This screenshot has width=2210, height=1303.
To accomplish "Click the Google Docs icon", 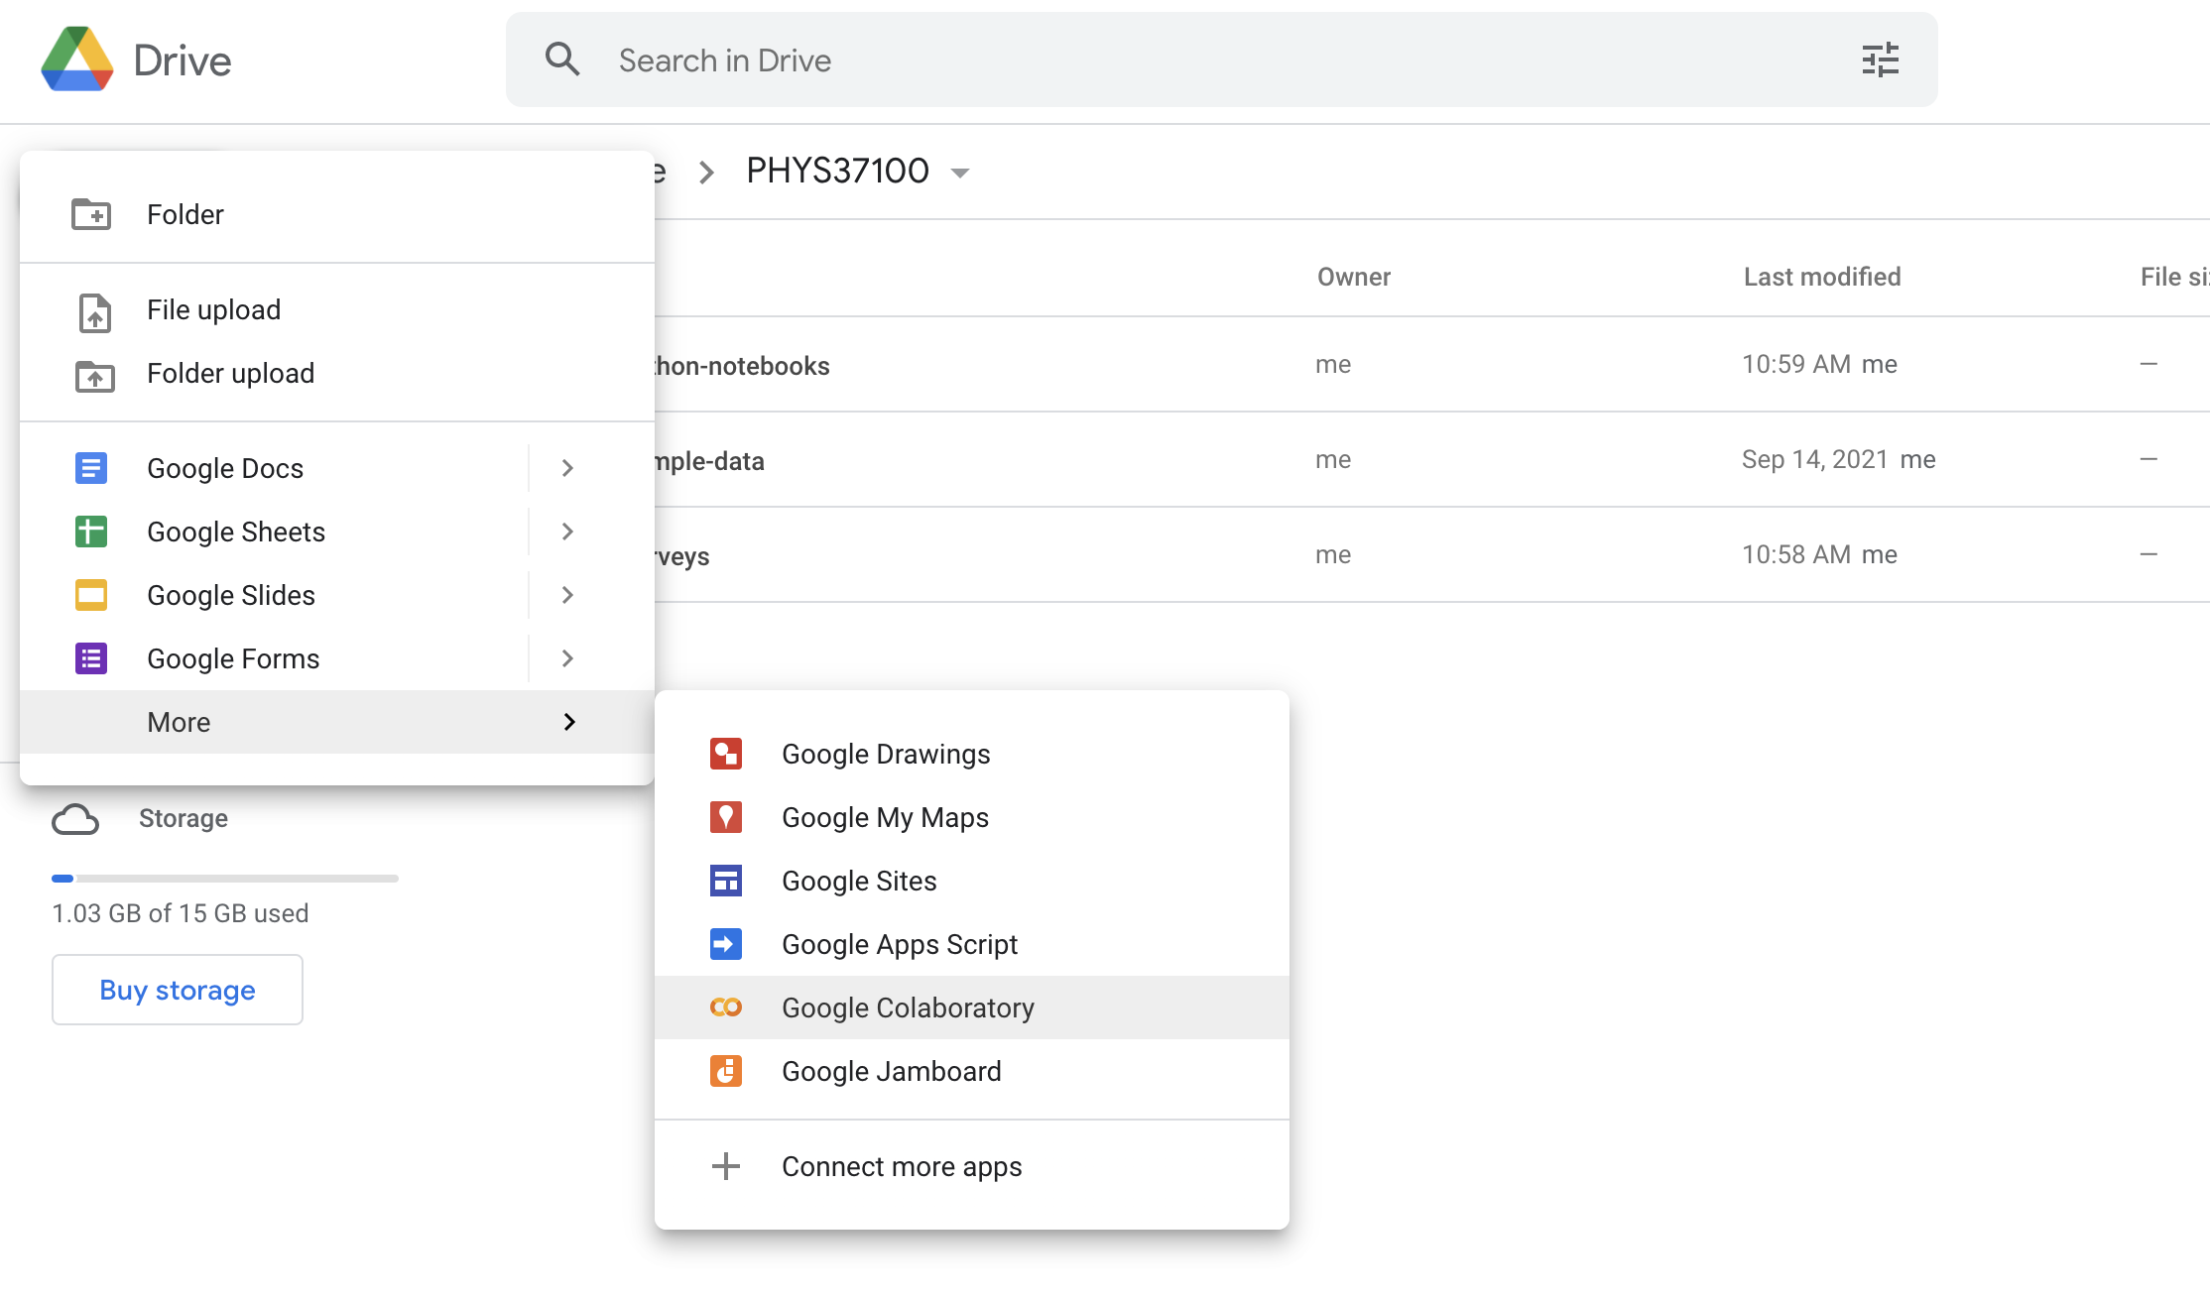I will [x=91, y=468].
